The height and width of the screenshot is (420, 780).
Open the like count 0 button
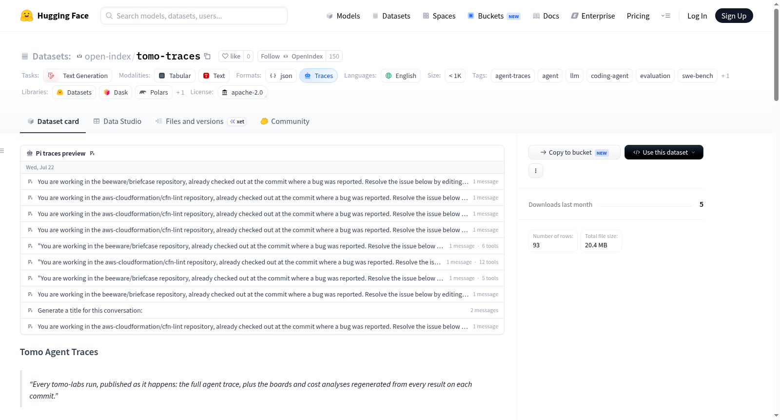(249, 56)
